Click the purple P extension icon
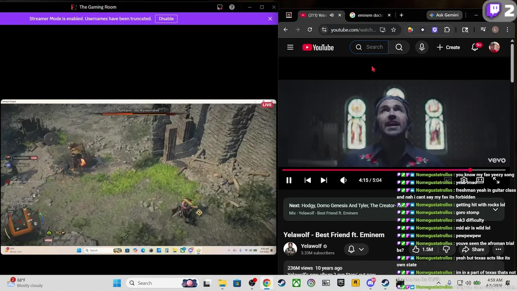This screenshot has width=517, height=291. click(435, 30)
